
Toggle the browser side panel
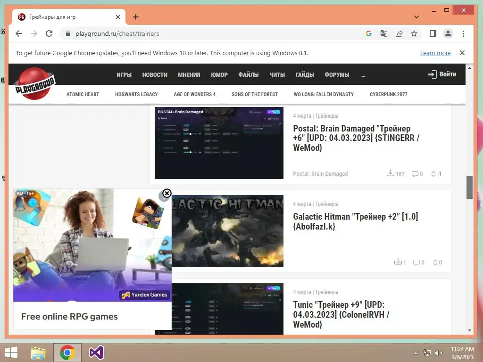(433, 33)
